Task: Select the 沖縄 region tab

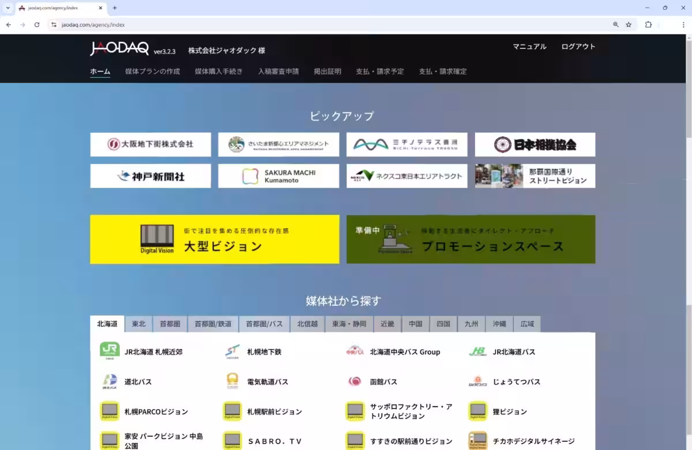Action: coord(498,324)
